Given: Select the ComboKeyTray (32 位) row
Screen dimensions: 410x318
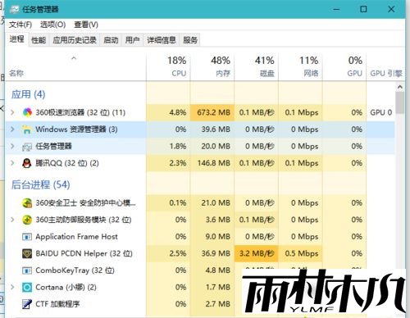Looking at the screenshot, I should (x=200, y=270).
